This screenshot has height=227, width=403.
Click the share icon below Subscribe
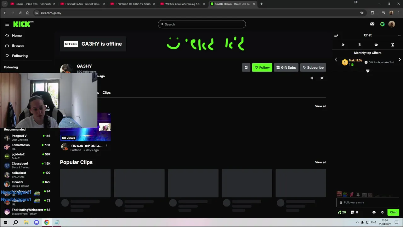[x=312, y=78]
